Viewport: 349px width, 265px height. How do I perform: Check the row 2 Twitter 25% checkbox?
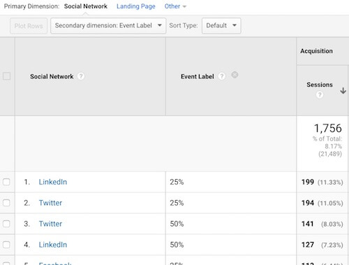[x=6, y=203]
